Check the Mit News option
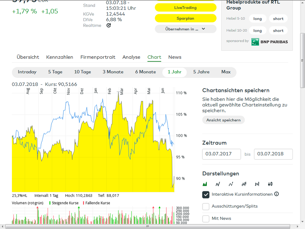Screen dimensions: 305x229 [x=205, y=218]
